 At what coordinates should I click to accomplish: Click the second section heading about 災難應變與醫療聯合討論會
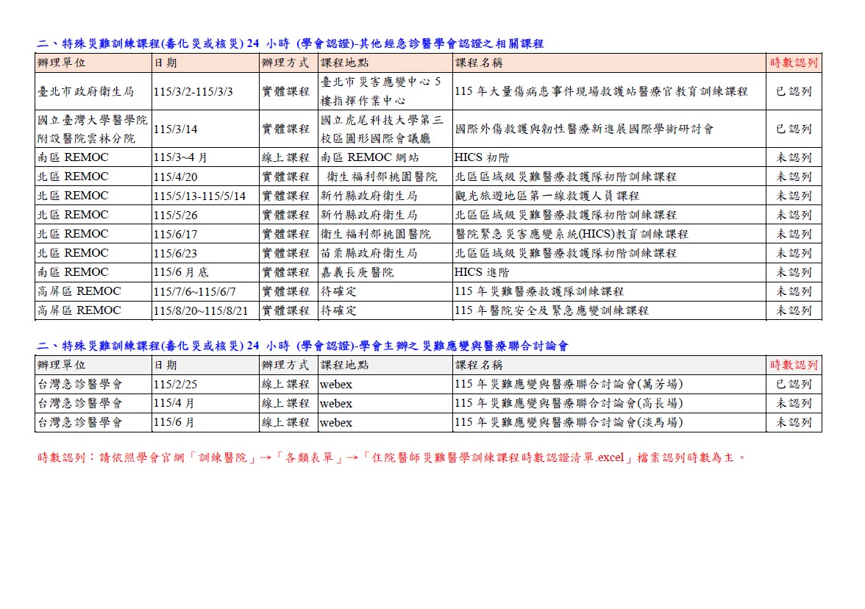tap(302, 346)
